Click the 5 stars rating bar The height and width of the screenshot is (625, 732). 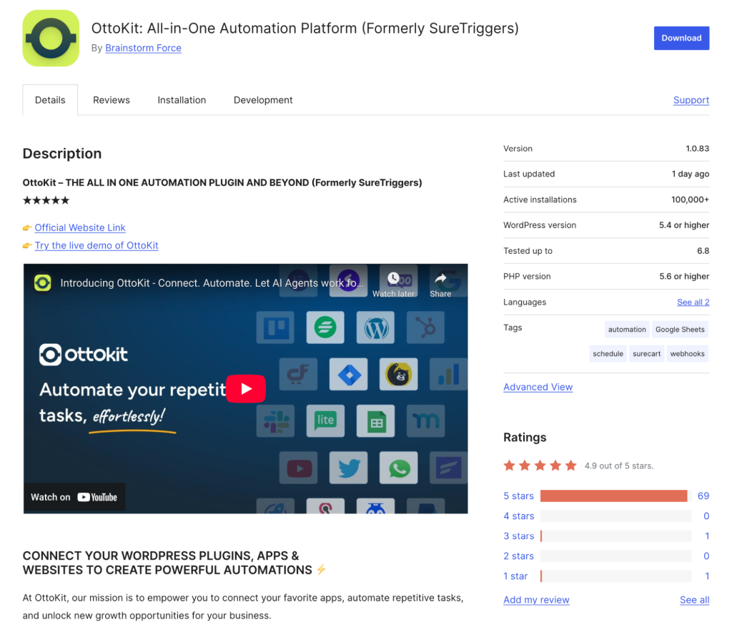click(x=613, y=496)
